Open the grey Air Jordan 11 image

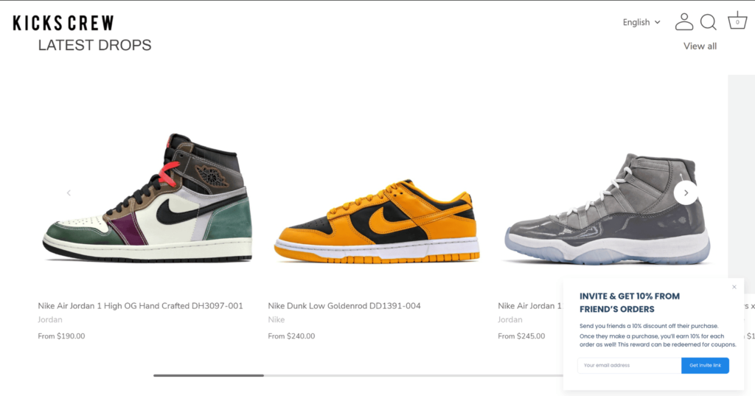608,209
